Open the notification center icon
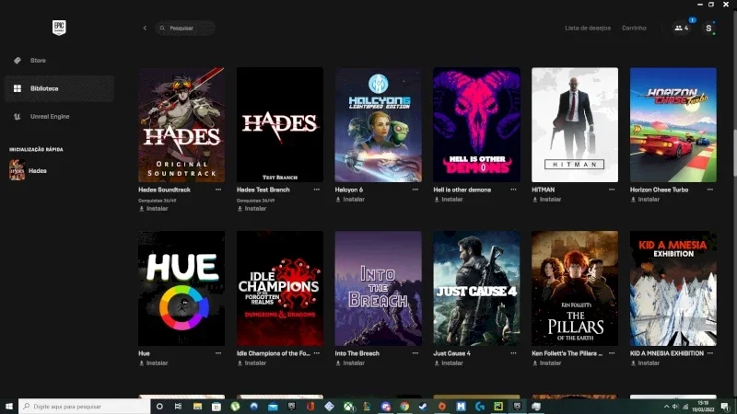 725,407
